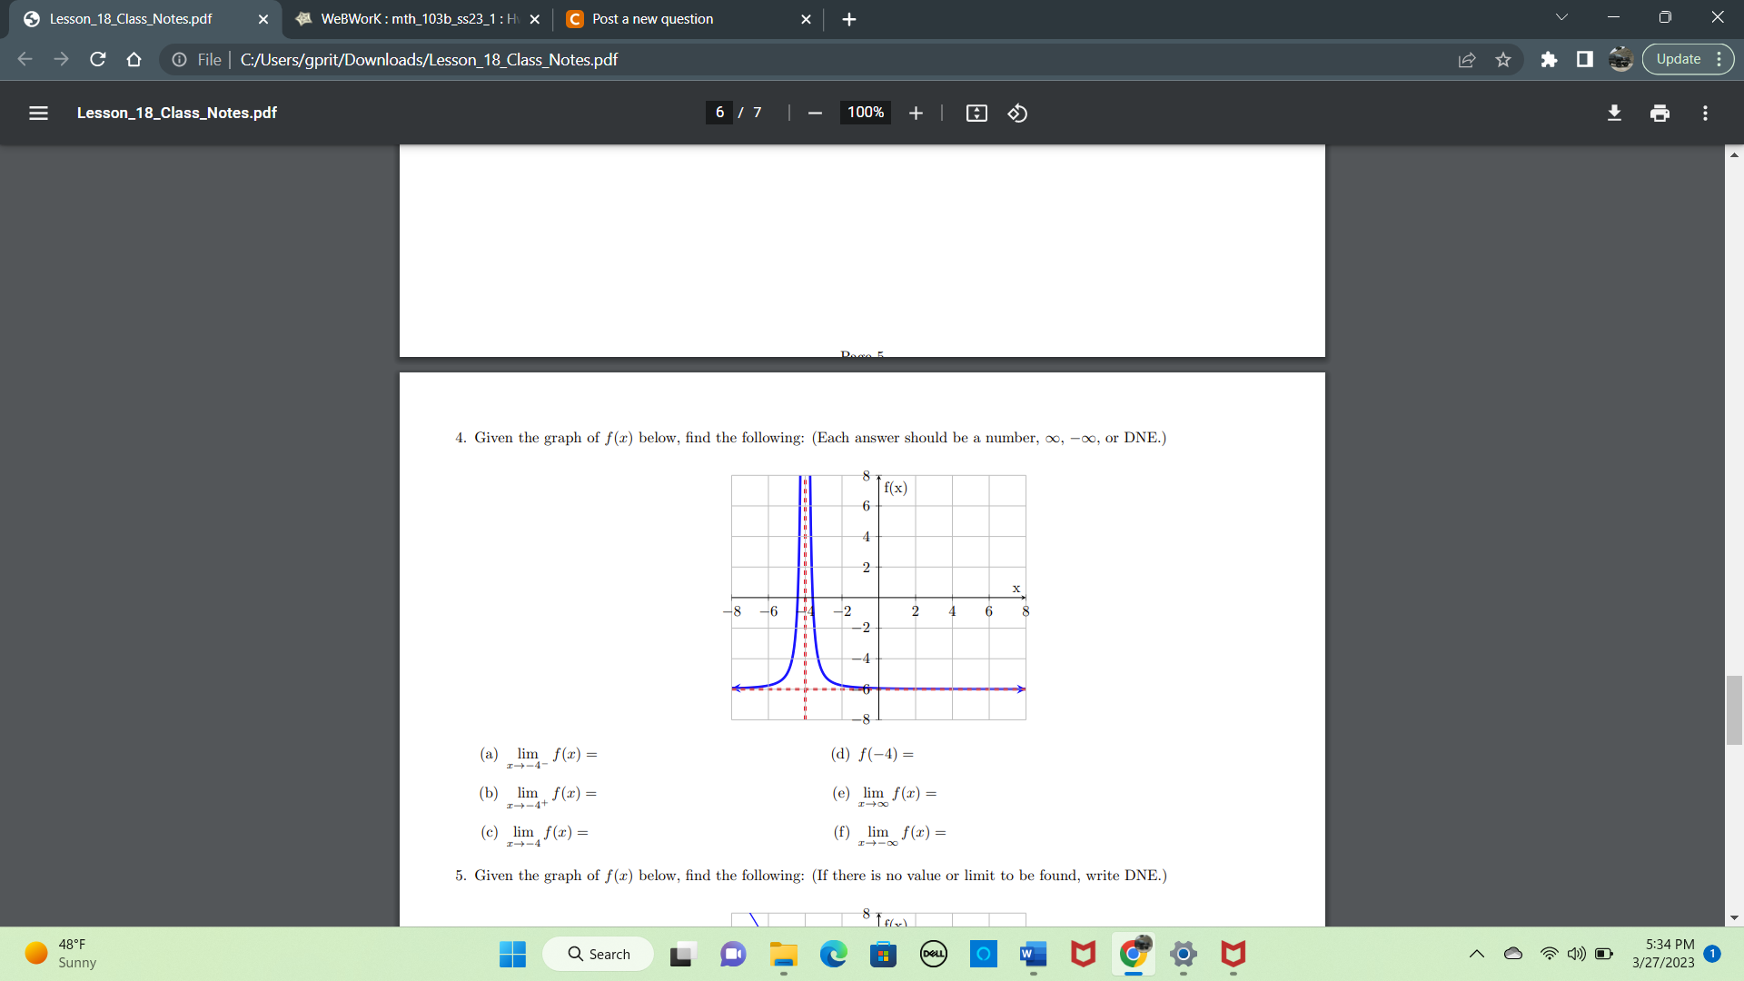1744x981 pixels.
Task: Download the PDF file
Action: point(1614,113)
